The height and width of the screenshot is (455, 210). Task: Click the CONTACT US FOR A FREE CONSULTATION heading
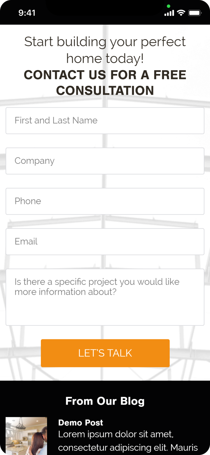point(105,83)
